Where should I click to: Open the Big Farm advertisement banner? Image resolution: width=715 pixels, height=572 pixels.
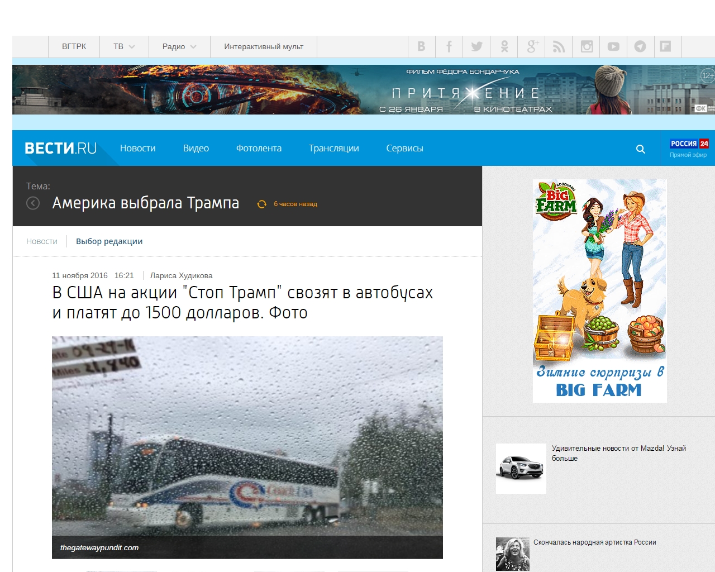[599, 290]
